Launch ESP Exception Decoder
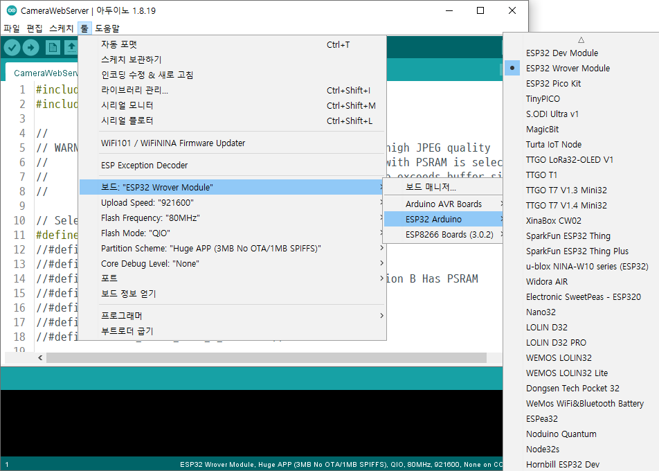659x471 pixels. click(x=233, y=166)
